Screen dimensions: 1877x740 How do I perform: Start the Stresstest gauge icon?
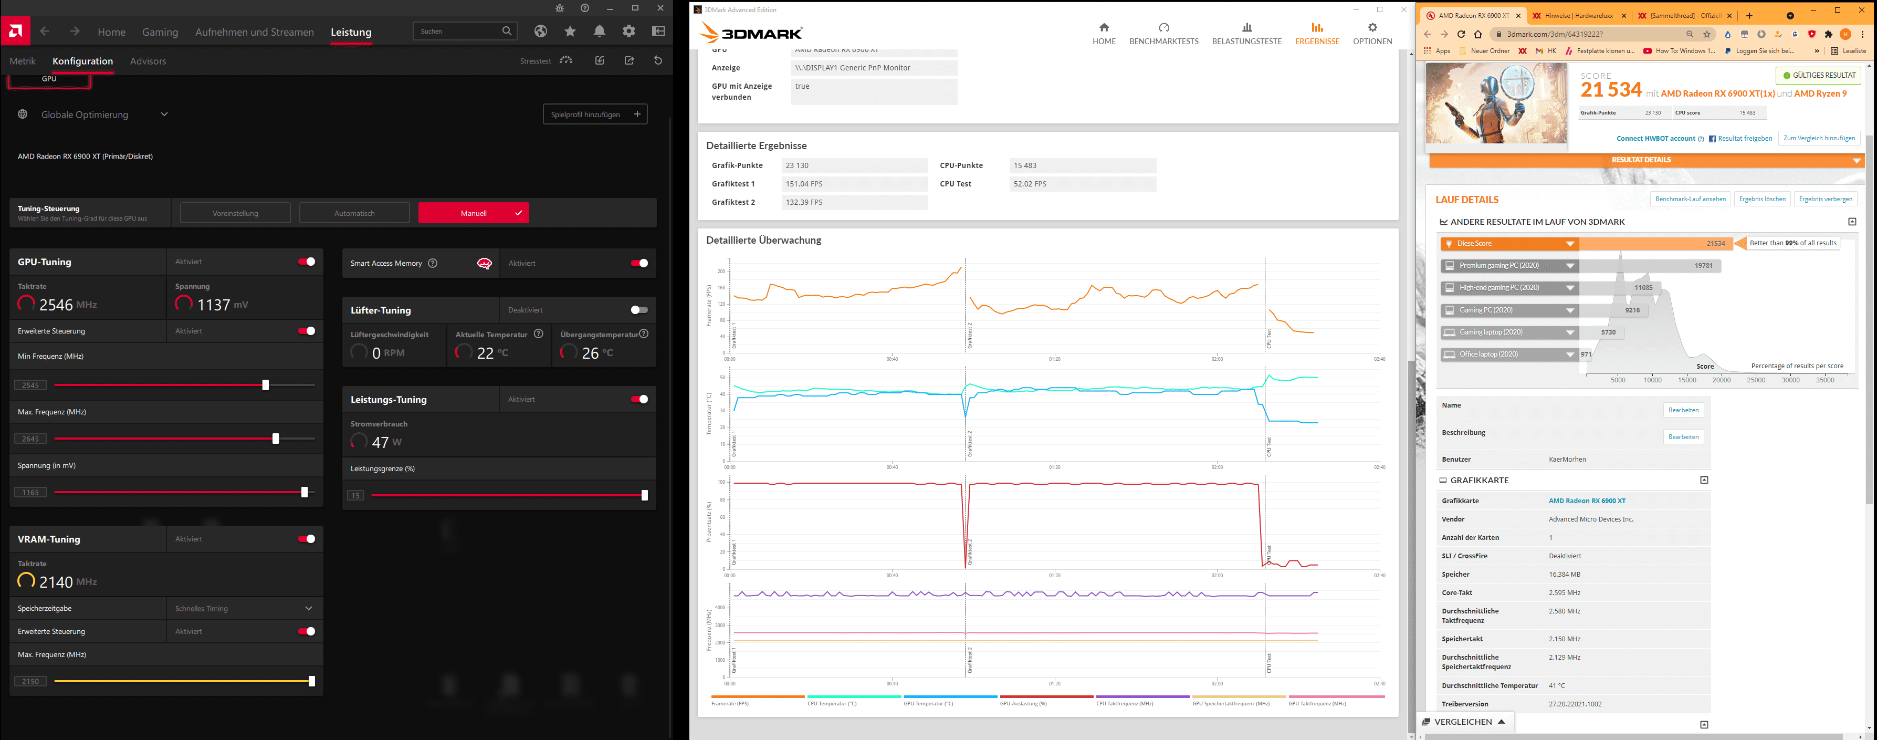pyautogui.click(x=566, y=60)
